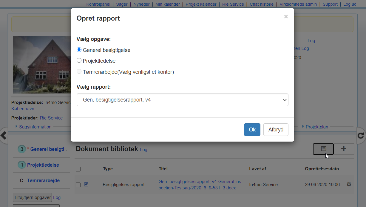Toggle the select-all checkbox in table header

pyautogui.click(x=78, y=169)
